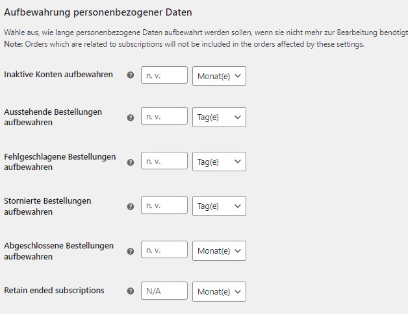The width and height of the screenshot is (408, 314).
Task: Focus number field for Inaktive Konten aufbewahren
Action: (x=164, y=75)
